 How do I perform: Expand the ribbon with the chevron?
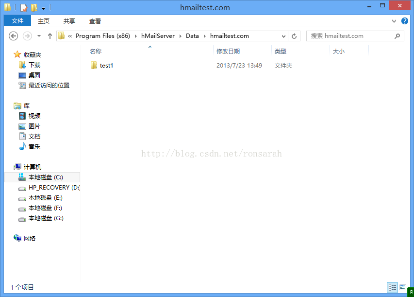click(394, 21)
